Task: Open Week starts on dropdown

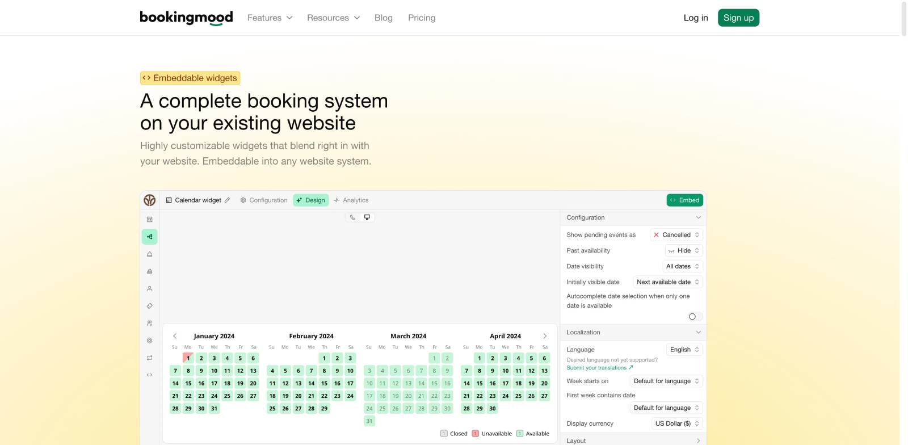Action: (666, 381)
